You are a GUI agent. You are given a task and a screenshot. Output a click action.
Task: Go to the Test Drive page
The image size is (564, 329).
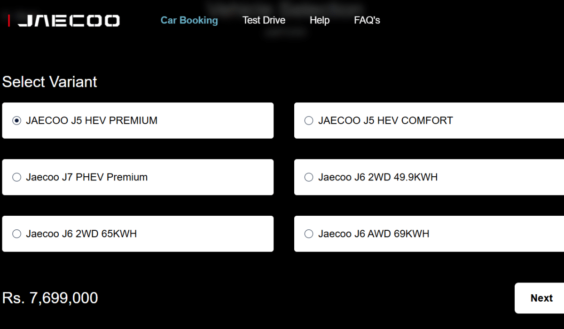pyautogui.click(x=264, y=20)
